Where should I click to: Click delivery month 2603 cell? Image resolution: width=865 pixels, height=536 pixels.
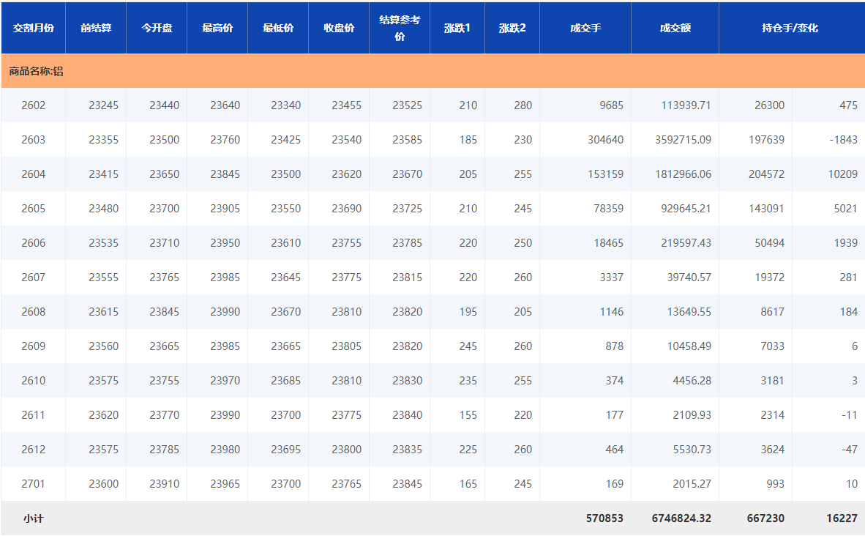coord(34,139)
